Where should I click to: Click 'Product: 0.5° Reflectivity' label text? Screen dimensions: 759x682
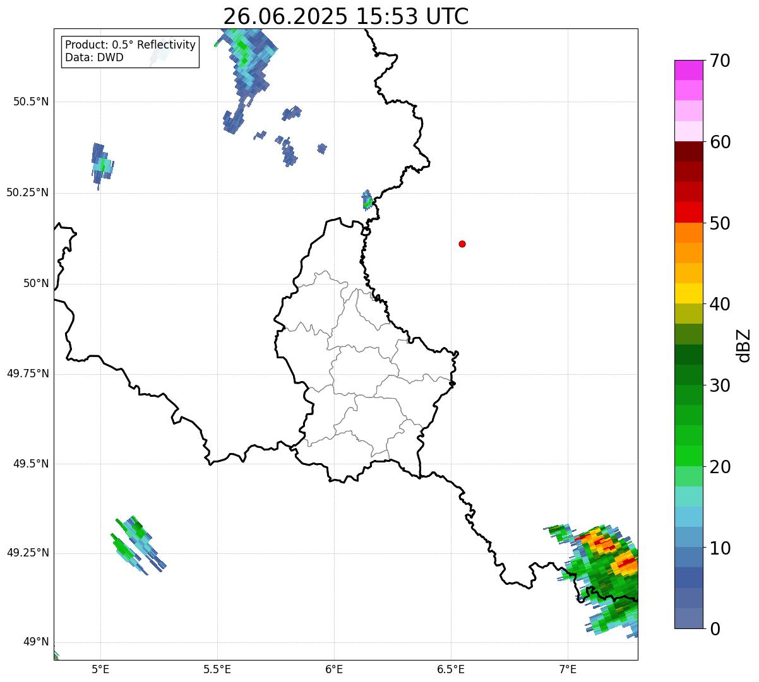(130, 45)
